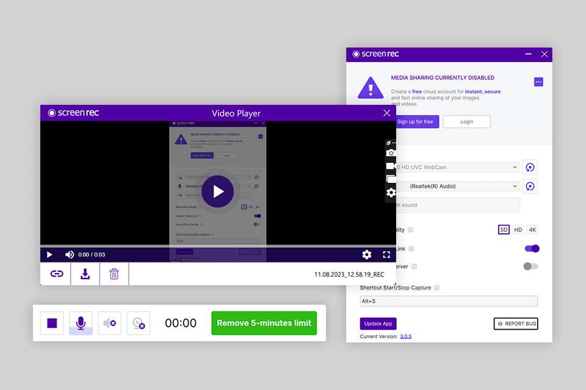Click the small play icon in the player bar
The width and height of the screenshot is (586, 390).
tap(49, 255)
